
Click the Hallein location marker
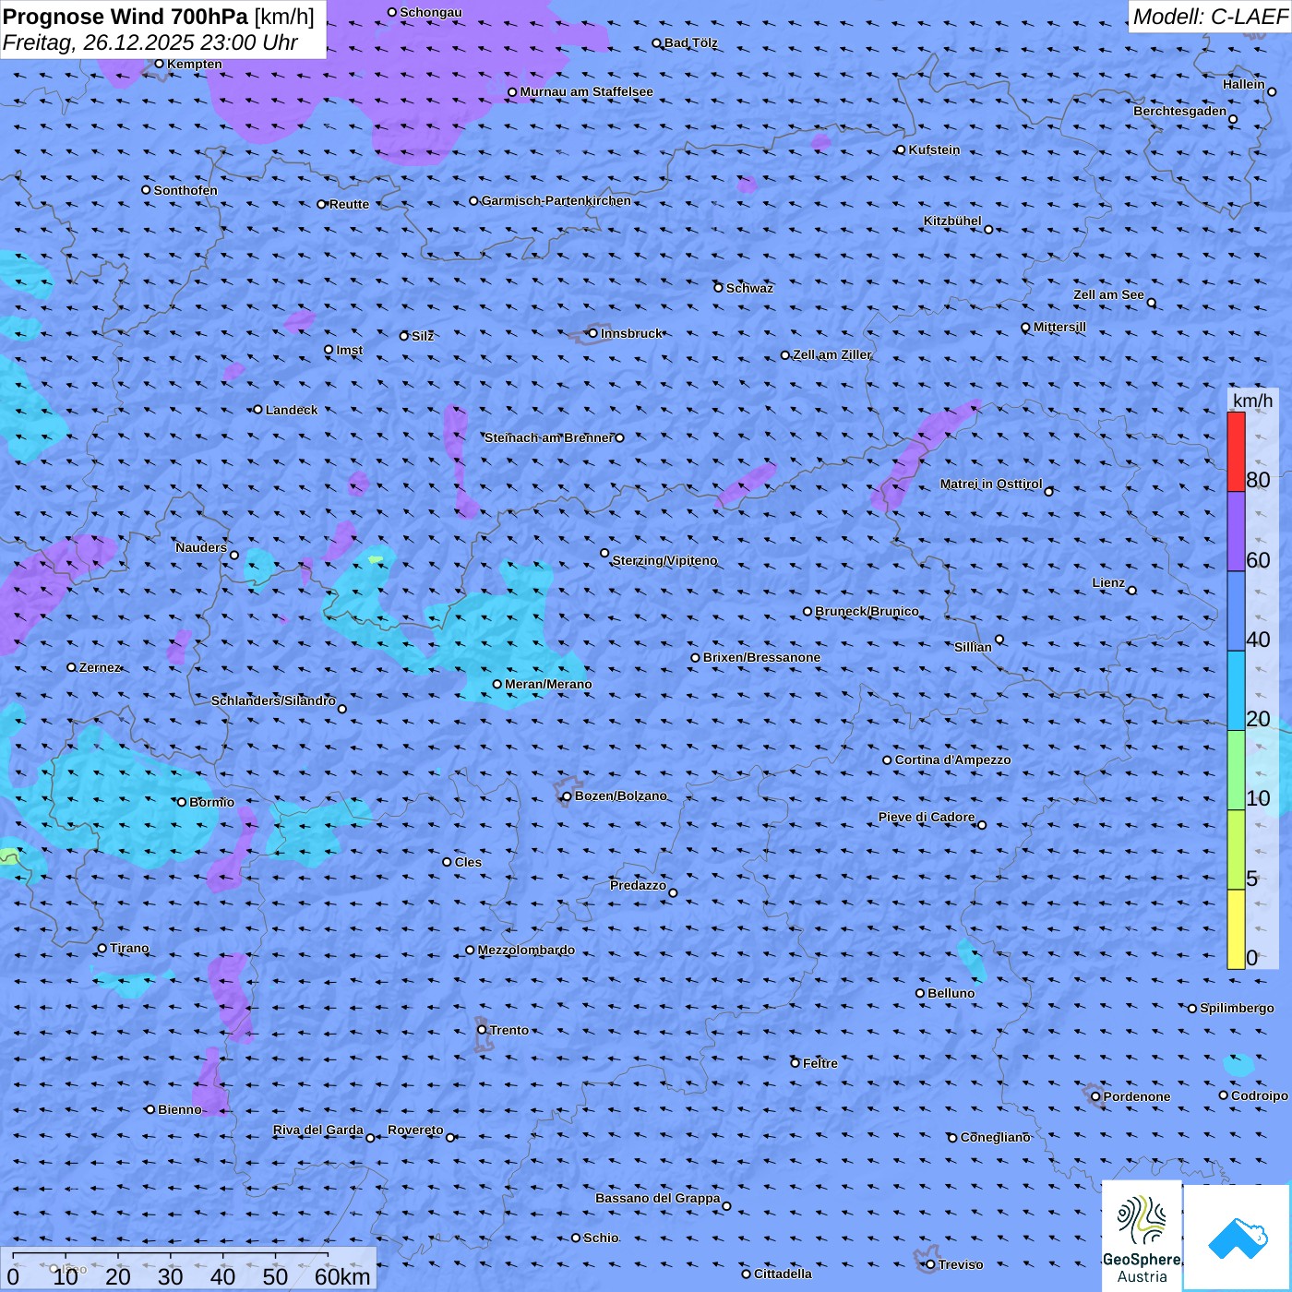[x=1272, y=91]
